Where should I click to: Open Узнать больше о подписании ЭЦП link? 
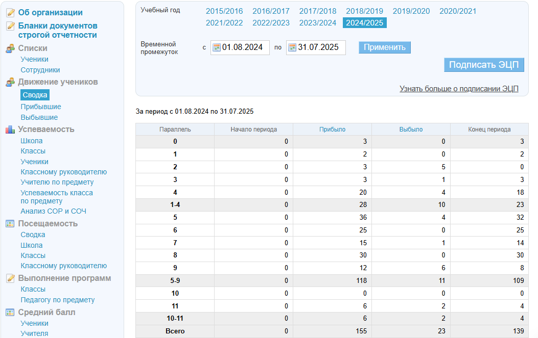[459, 89]
